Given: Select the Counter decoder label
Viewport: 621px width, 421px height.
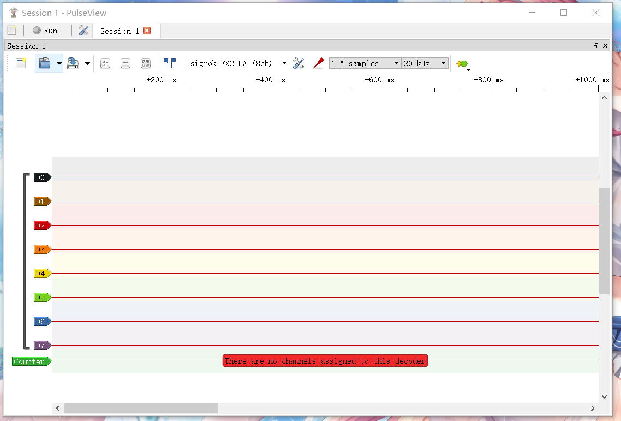Looking at the screenshot, I should pyautogui.click(x=30, y=361).
